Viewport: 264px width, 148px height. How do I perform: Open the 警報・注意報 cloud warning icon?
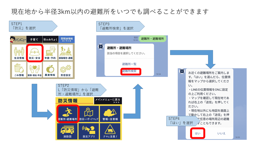click(110, 114)
